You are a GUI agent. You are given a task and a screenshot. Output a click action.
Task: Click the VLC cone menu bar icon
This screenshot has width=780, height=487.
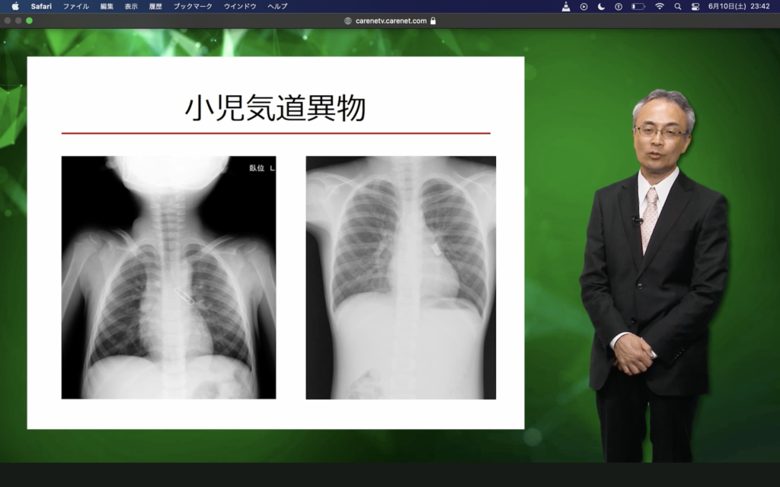tap(566, 6)
